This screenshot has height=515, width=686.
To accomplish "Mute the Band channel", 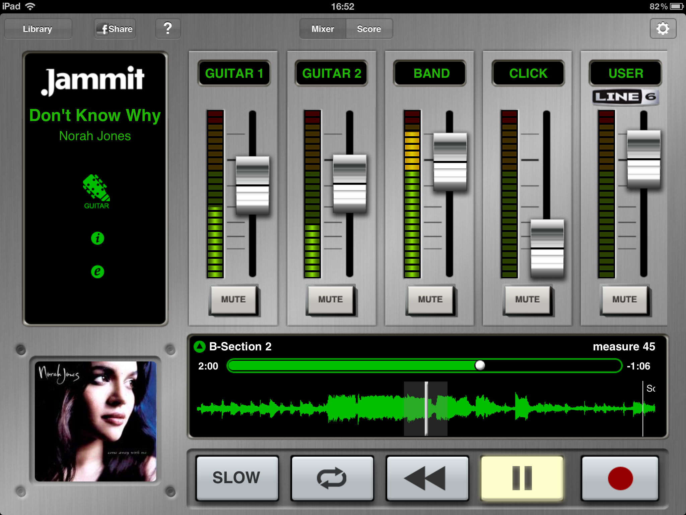I will tap(430, 299).
